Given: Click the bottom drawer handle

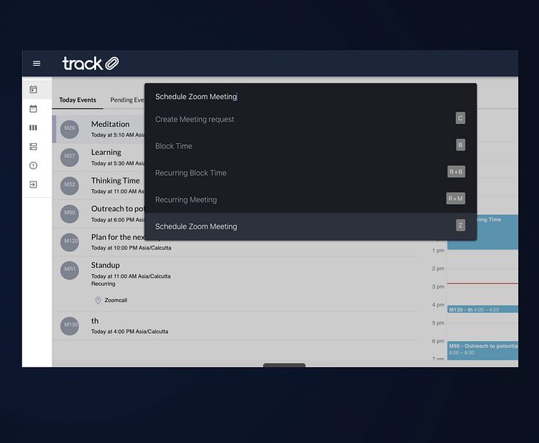Looking at the screenshot, I should pyautogui.click(x=284, y=365).
